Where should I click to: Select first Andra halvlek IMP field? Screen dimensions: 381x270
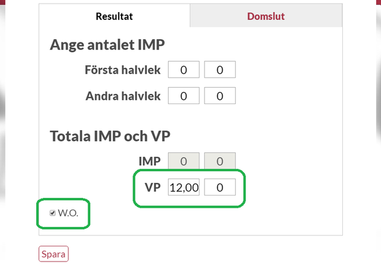tap(183, 96)
